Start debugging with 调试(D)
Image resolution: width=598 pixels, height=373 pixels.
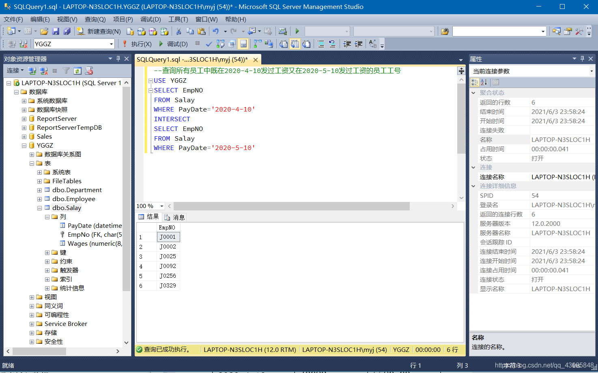pyautogui.click(x=173, y=44)
